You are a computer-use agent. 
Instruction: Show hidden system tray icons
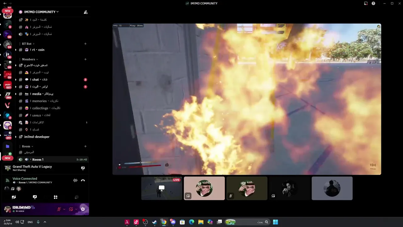click(45, 222)
